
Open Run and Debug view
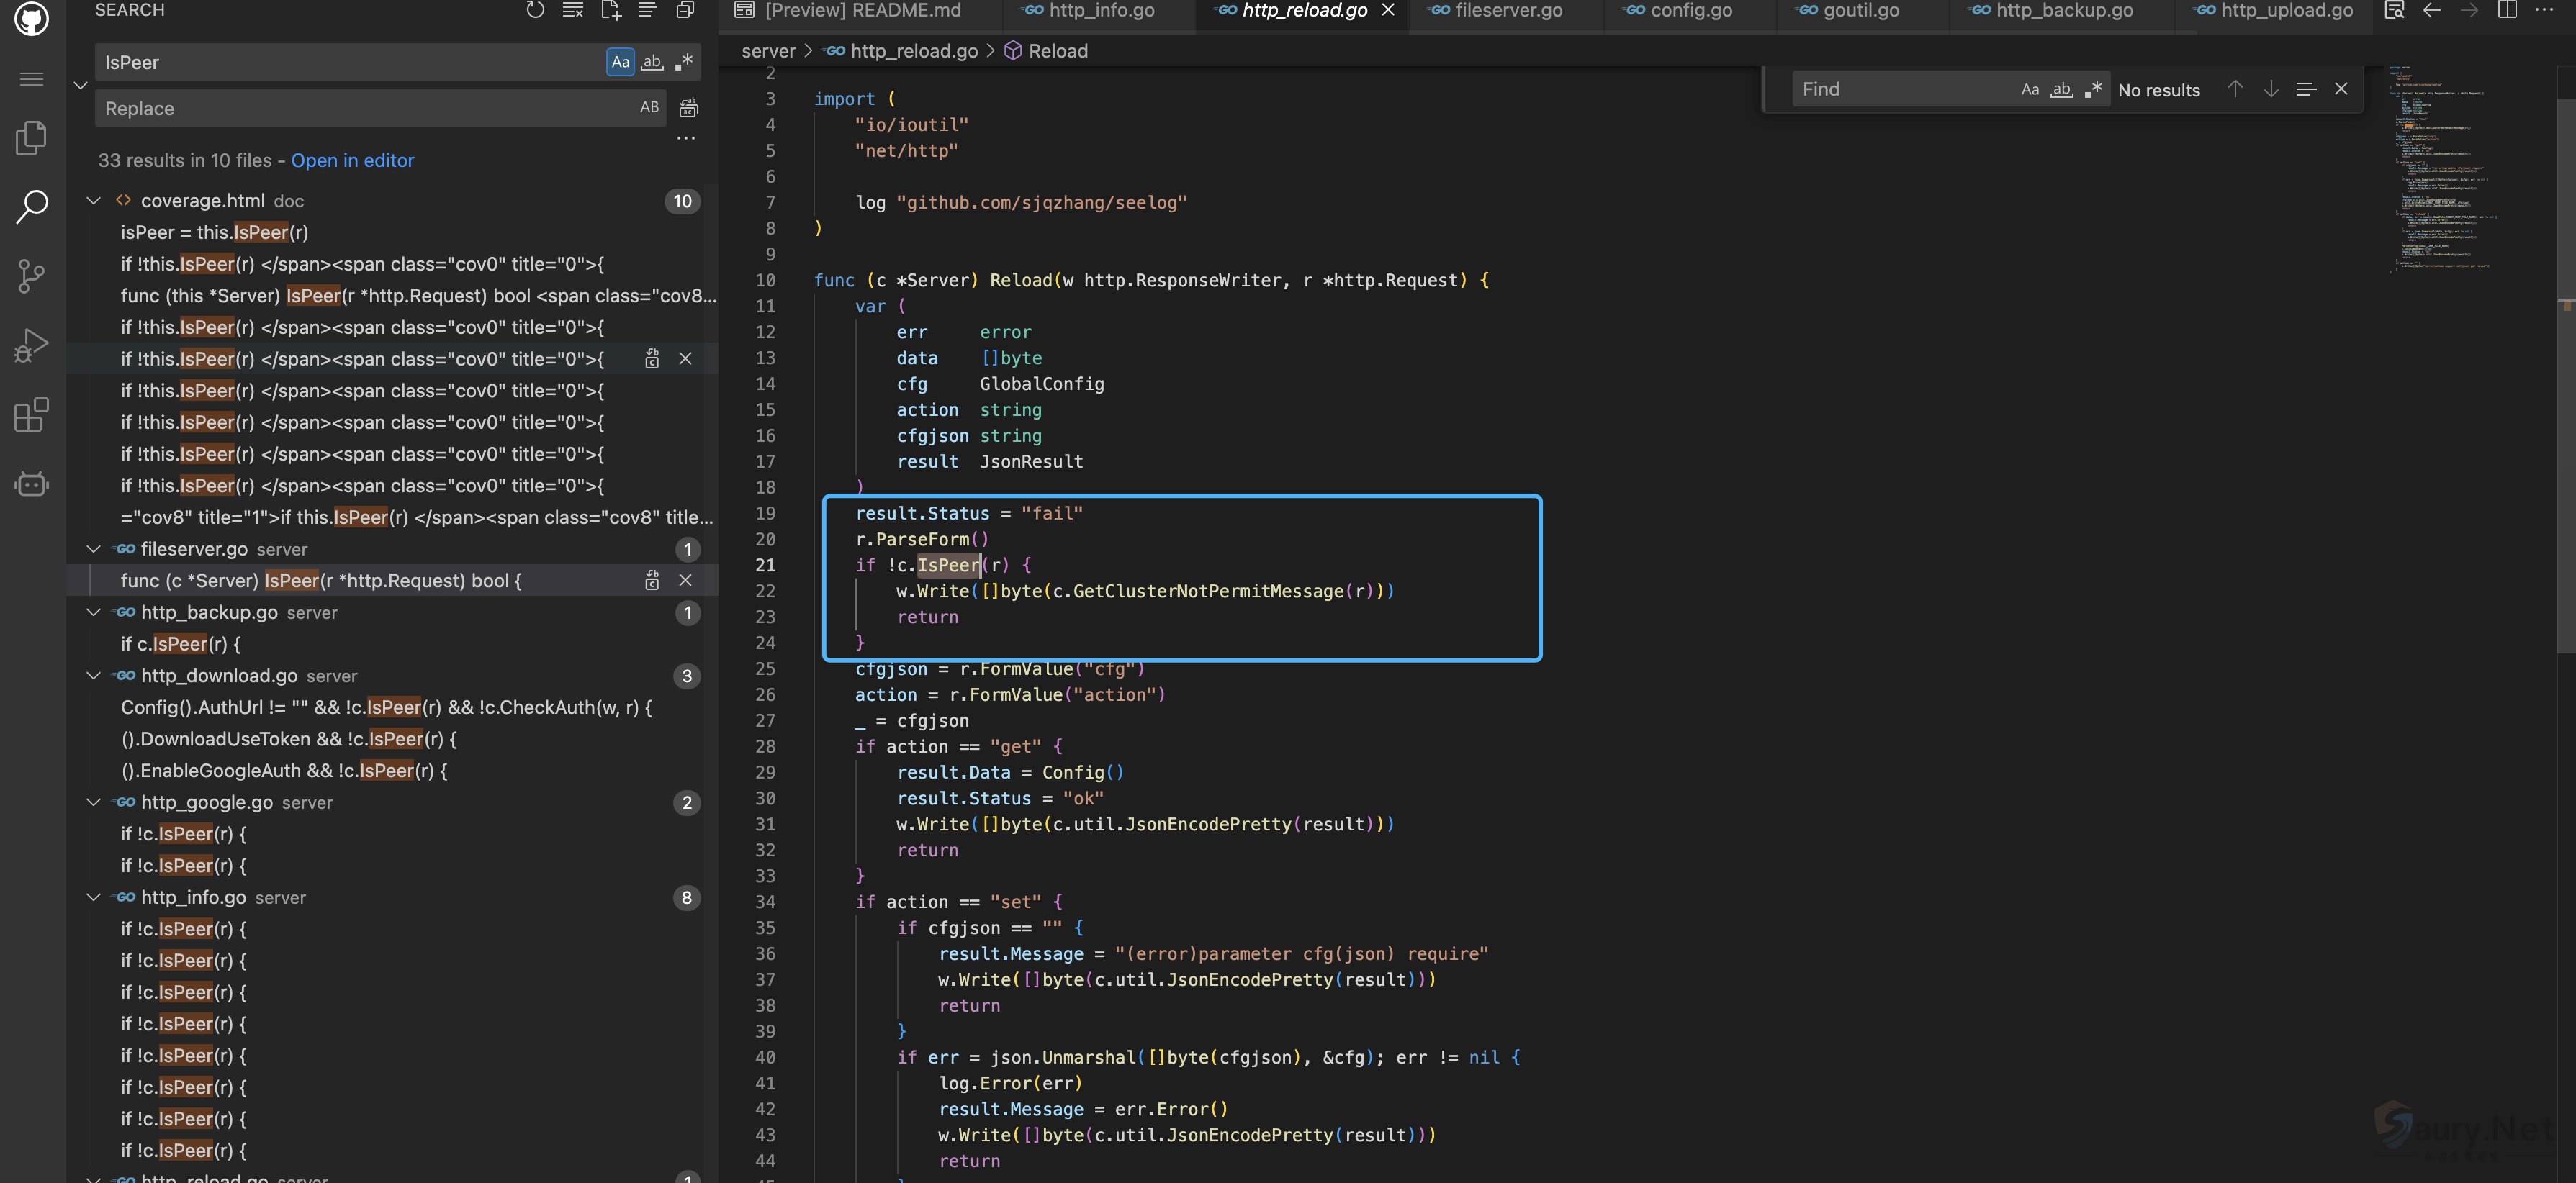(31, 345)
